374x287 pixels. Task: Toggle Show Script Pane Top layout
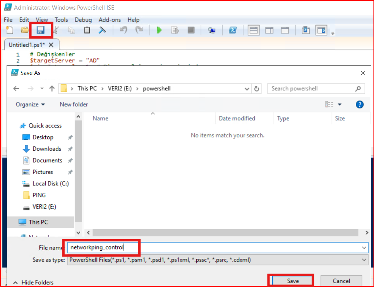(254, 30)
